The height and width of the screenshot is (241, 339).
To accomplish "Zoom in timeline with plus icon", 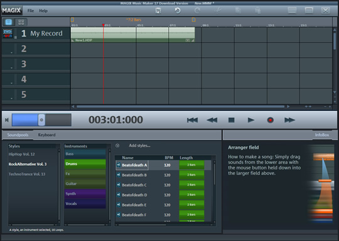I will click(330, 107).
